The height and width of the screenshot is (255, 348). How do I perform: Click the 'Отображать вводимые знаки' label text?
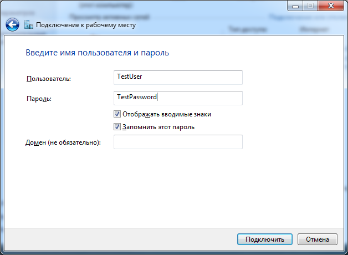coord(166,114)
